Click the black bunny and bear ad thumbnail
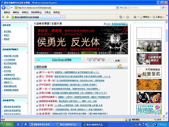 pyautogui.click(x=149, y=98)
